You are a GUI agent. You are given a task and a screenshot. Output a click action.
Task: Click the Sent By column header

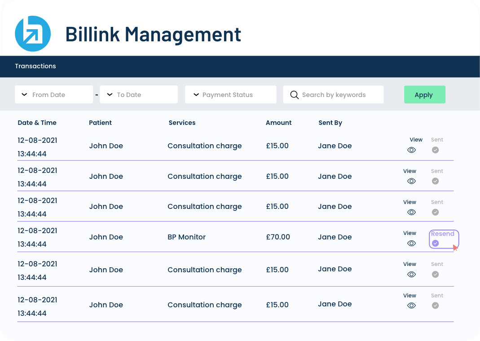click(x=330, y=123)
